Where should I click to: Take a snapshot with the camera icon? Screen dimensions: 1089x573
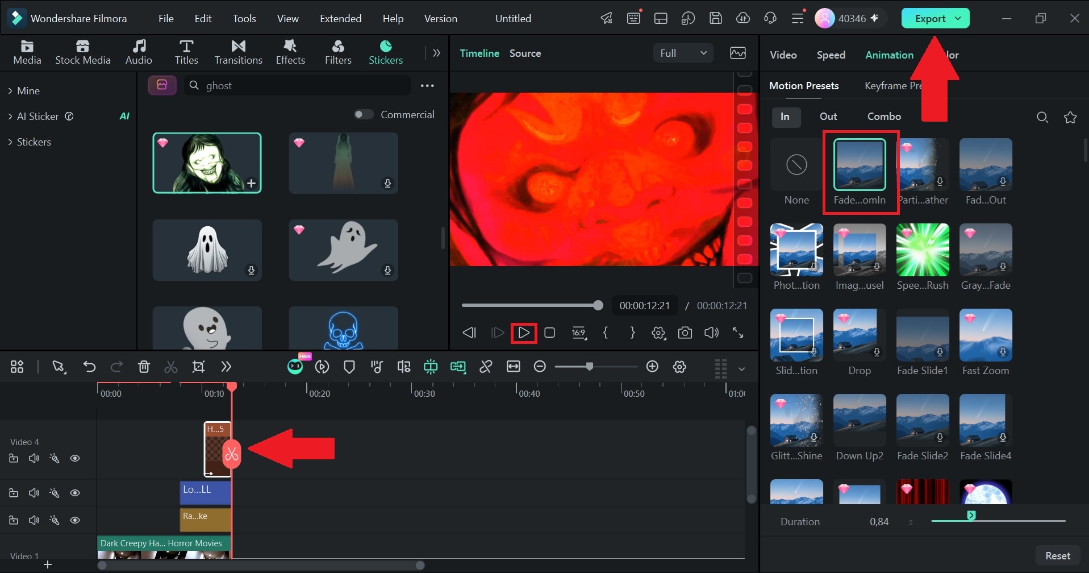(685, 333)
